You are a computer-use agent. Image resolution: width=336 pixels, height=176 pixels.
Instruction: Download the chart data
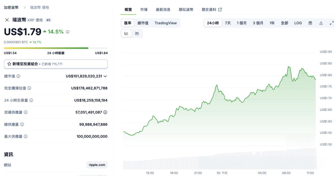pos(321,23)
